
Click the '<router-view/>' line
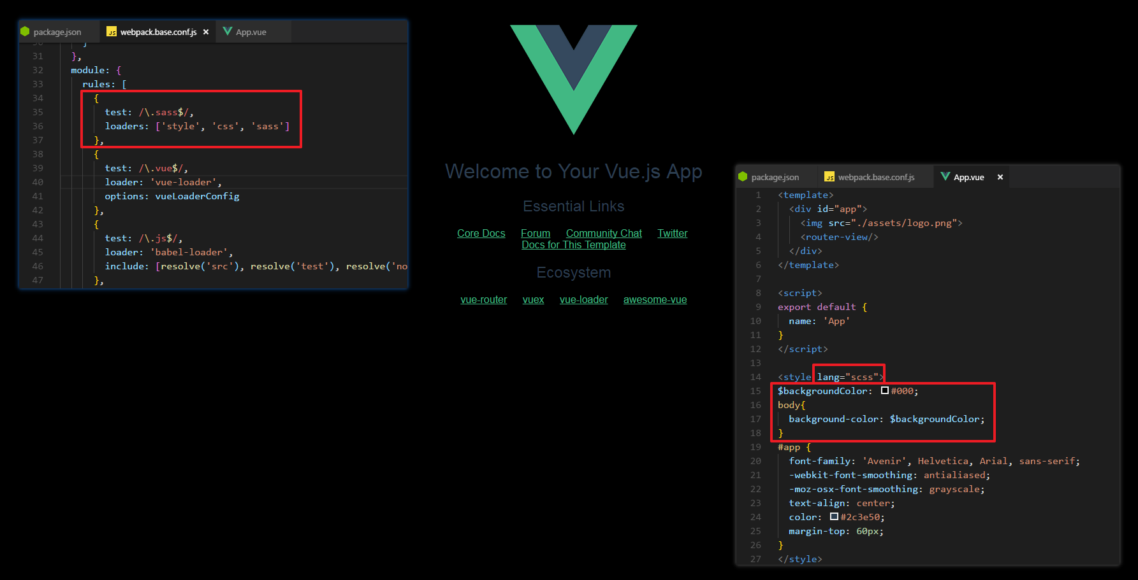[x=839, y=237]
